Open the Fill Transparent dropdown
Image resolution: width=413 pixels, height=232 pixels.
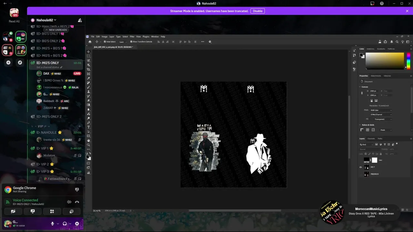point(383,119)
